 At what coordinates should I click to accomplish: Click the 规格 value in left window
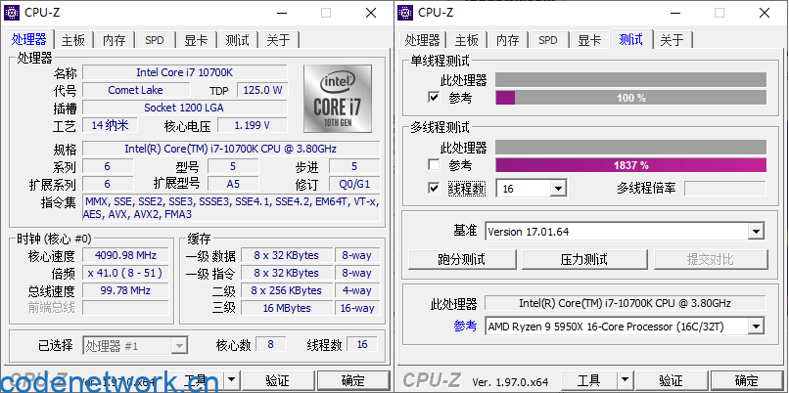pos(231,149)
